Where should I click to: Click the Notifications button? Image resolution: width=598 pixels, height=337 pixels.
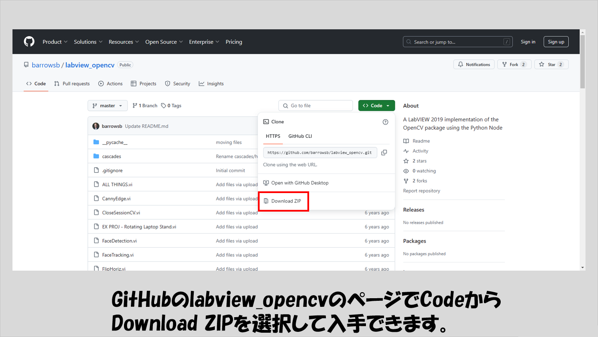point(474,65)
